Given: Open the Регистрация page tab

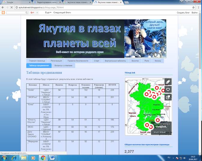Looking at the screenshot, I should (56, 61).
